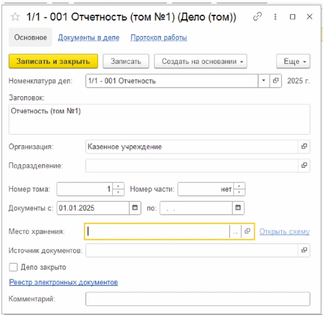The image size is (323, 316).
Task: Switch to the Протокол работы tab
Action: tap(159, 37)
